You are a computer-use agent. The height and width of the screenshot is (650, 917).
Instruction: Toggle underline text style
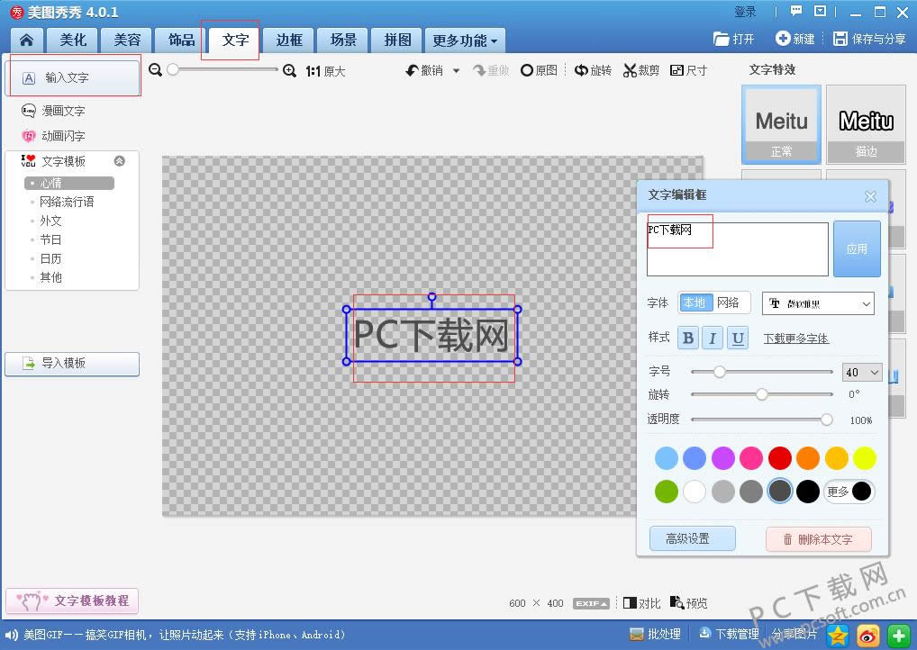738,338
